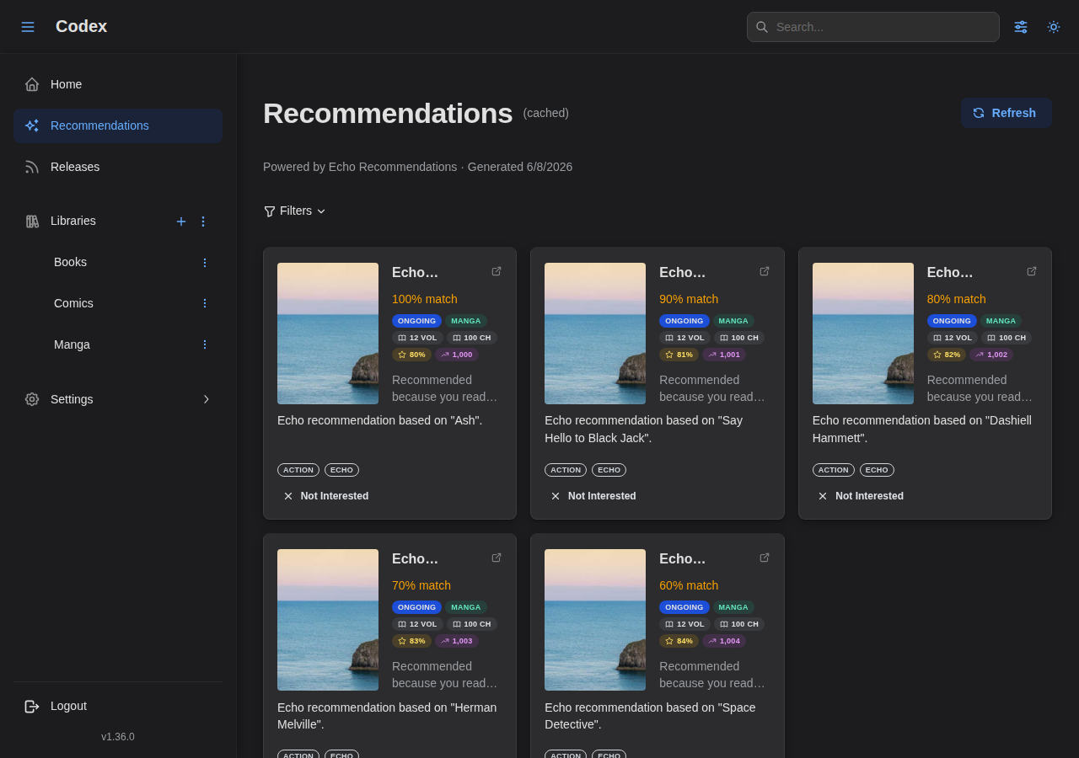Image resolution: width=1079 pixels, height=758 pixels.
Task: Click cover thumbnail of 90% match card
Action: click(x=595, y=334)
